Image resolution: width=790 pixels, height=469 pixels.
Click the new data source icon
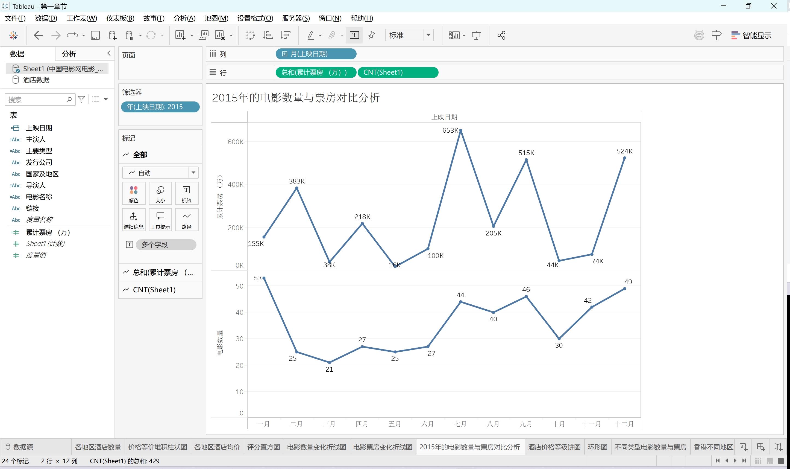(x=112, y=35)
